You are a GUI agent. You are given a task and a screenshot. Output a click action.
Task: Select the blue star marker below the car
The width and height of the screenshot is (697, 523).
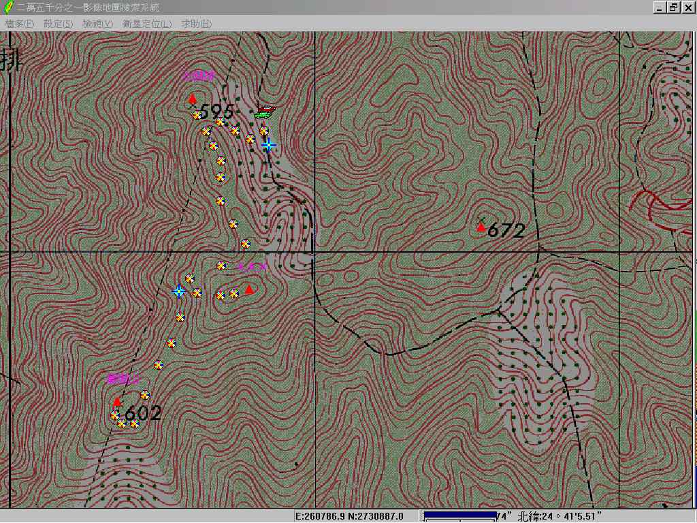point(268,144)
